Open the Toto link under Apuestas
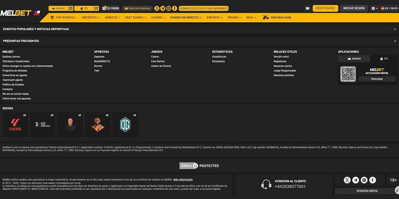 (x=97, y=71)
